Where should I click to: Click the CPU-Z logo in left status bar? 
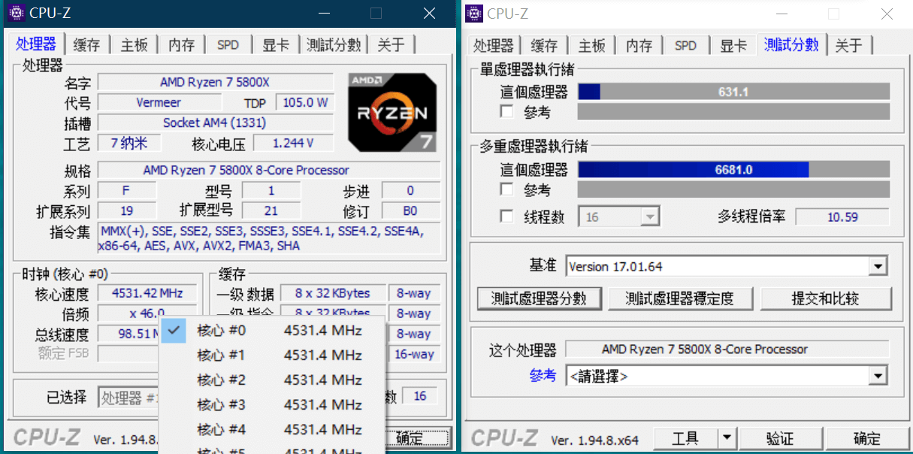47,437
